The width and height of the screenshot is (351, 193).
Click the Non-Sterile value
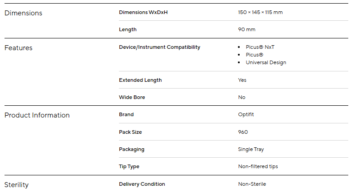pos(252,184)
